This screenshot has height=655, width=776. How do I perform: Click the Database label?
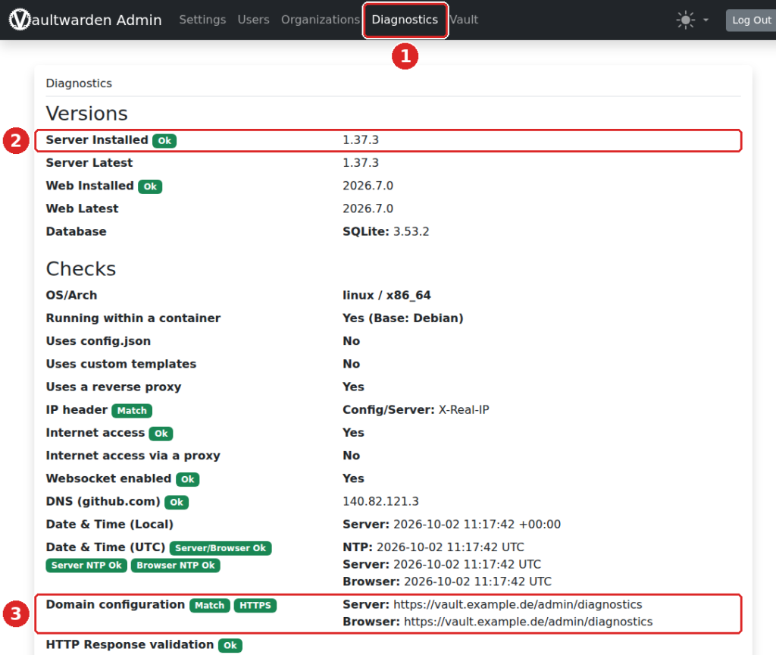(x=77, y=232)
